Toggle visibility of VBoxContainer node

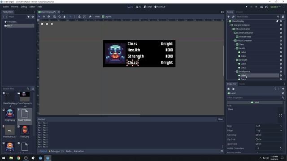point(281,41)
